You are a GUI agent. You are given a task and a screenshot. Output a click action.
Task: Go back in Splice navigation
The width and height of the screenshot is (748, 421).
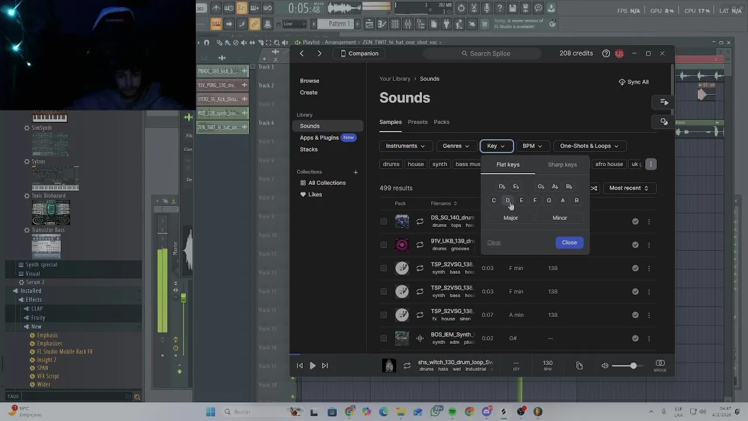click(302, 53)
